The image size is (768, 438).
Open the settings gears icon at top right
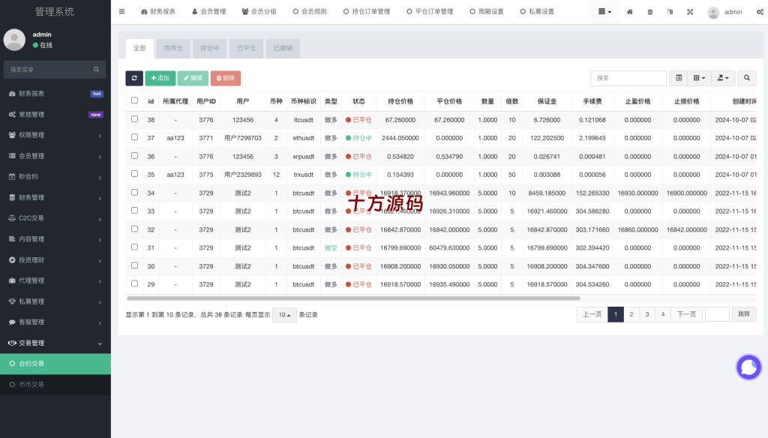coord(760,12)
